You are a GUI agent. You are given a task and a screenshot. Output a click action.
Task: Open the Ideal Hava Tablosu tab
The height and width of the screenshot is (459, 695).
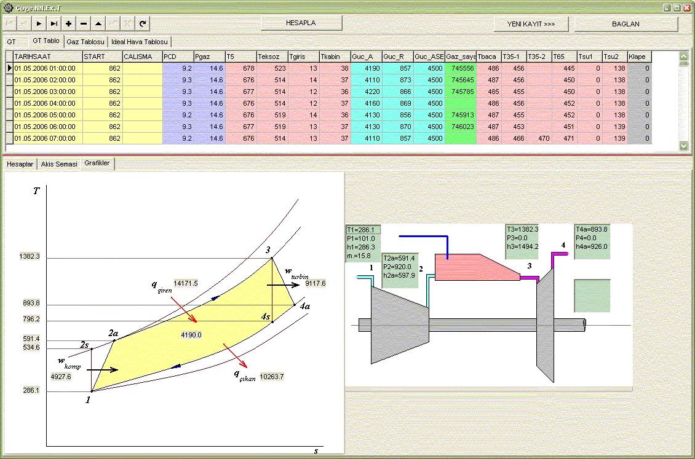pos(140,42)
